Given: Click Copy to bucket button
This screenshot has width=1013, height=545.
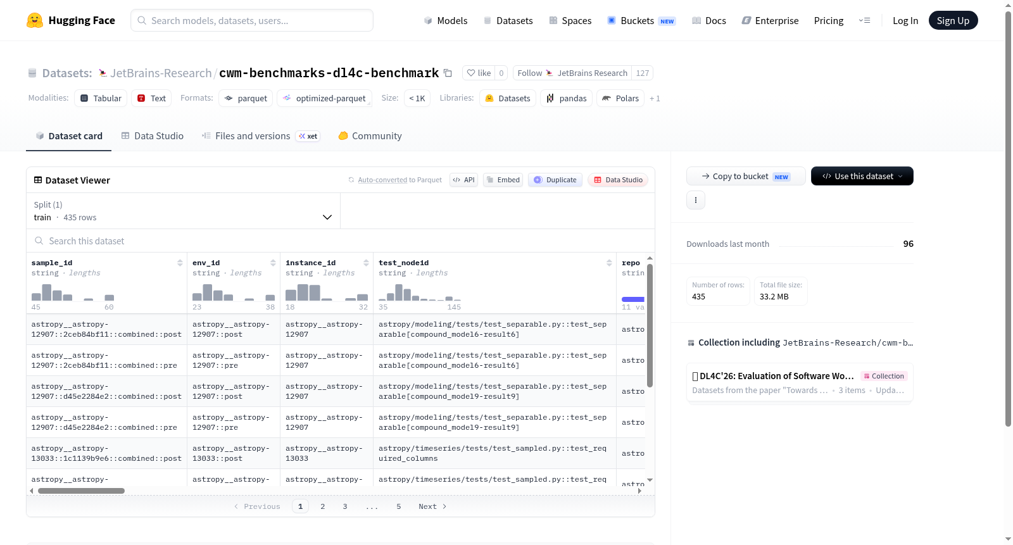Looking at the screenshot, I should coord(746,176).
